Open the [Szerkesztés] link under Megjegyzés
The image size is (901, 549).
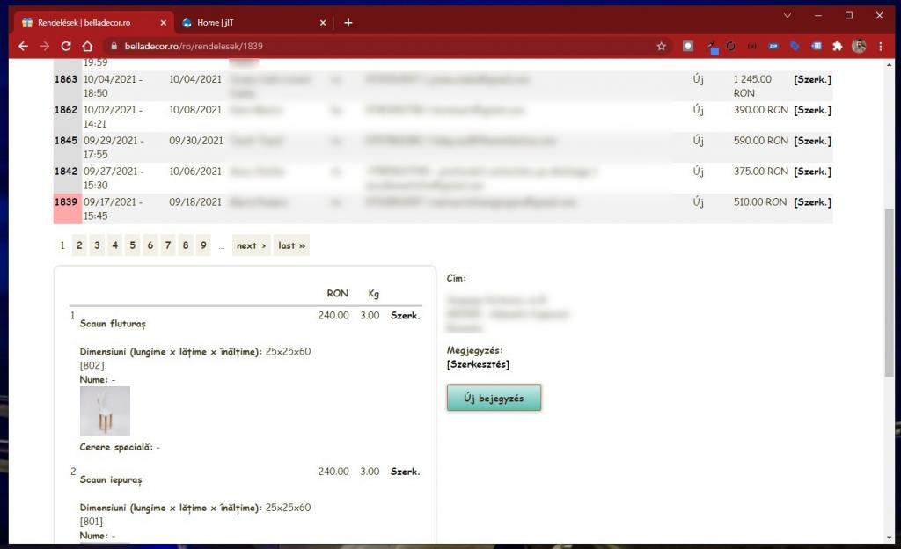click(x=478, y=364)
